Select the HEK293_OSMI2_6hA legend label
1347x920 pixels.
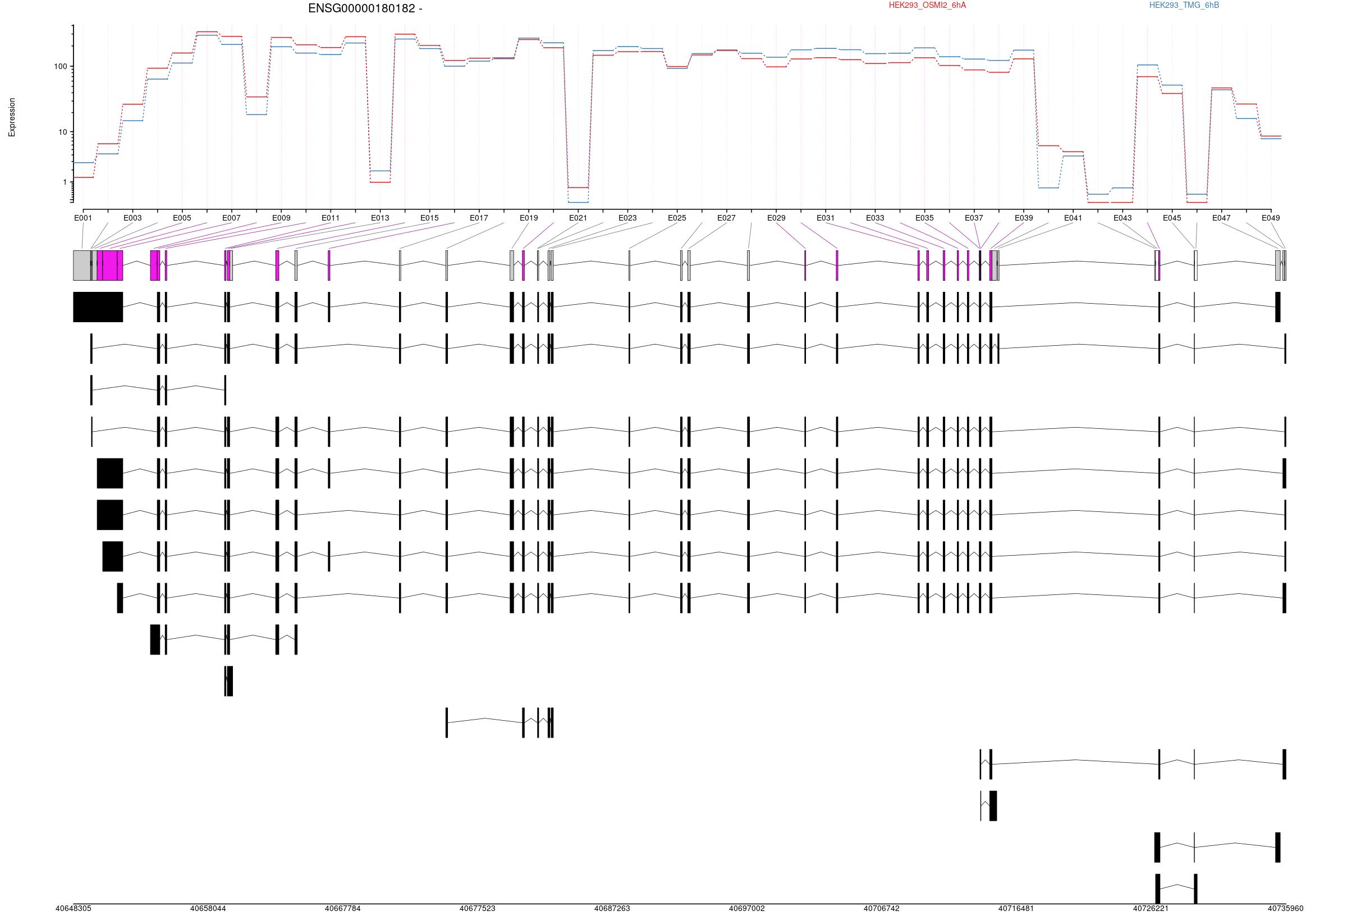(927, 5)
